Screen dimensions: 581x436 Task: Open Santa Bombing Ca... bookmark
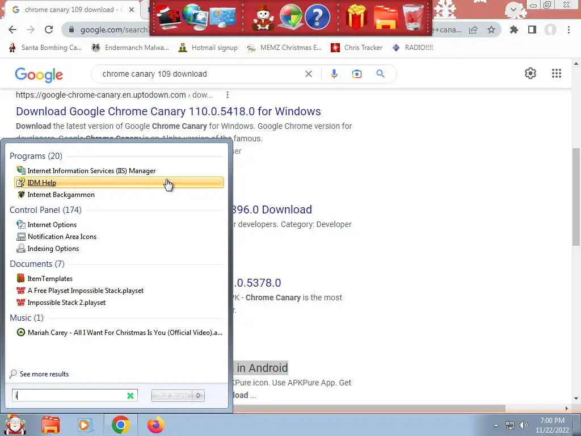tap(45, 48)
